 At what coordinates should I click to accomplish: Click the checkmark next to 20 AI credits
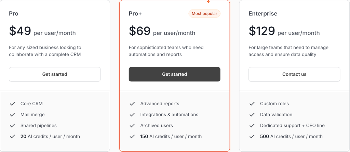point(12,137)
